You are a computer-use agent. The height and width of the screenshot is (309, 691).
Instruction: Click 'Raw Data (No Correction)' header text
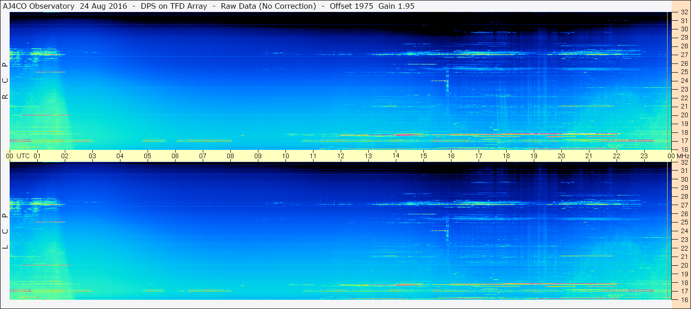(268, 6)
